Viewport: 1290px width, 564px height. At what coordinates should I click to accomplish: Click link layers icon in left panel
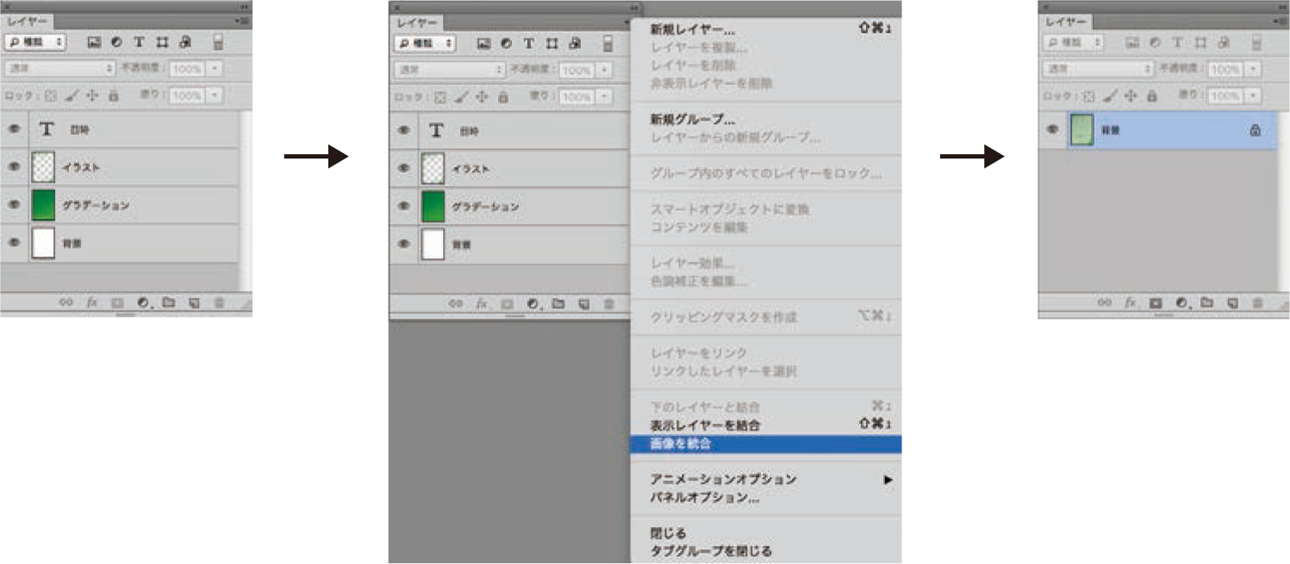point(65,302)
